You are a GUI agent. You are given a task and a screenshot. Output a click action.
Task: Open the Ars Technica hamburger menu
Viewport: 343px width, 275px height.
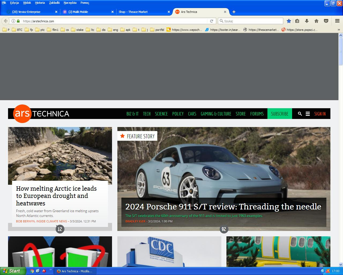point(308,114)
